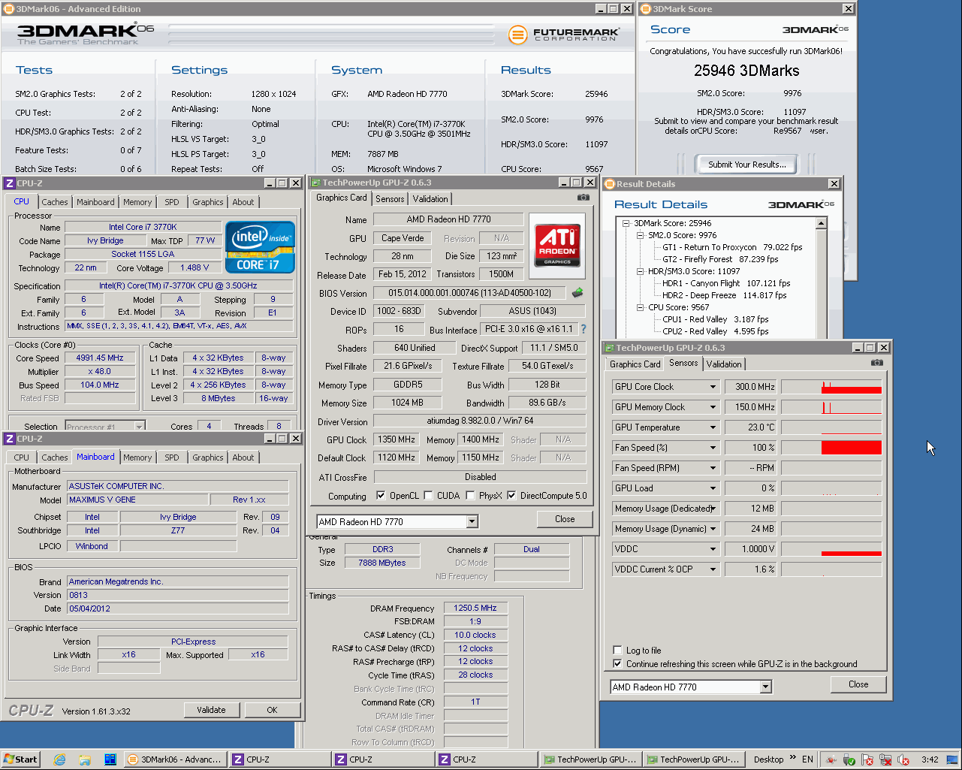Open the GPU Temperature sensor dropdown
This screenshot has height=770, width=962.
(x=713, y=427)
